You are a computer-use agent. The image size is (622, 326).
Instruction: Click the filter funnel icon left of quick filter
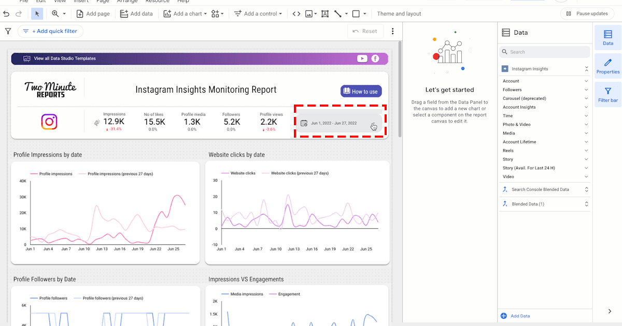(8, 31)
